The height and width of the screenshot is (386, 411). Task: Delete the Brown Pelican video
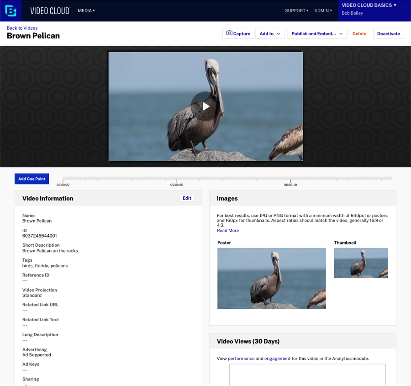tap(359, 34)
